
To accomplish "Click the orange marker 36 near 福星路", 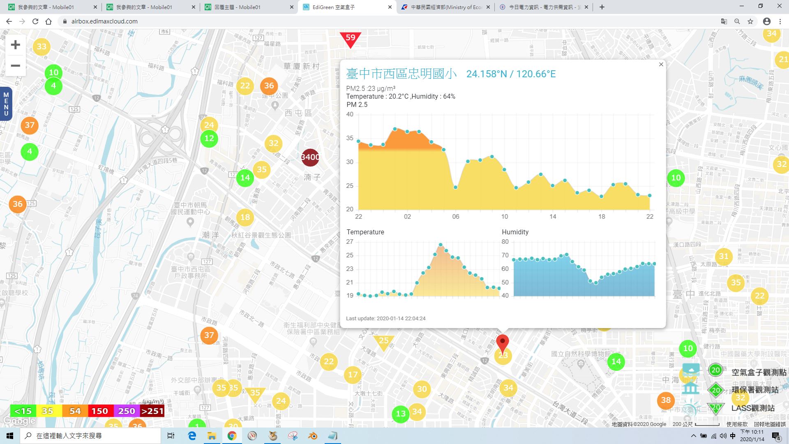I will pyautogui.click(x=269, y=86).
